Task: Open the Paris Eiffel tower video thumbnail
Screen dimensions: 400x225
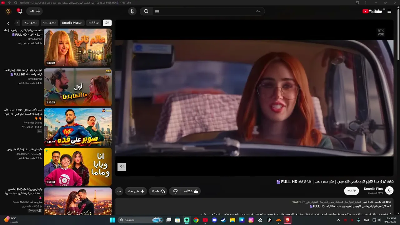Action: tap(78, 201)
